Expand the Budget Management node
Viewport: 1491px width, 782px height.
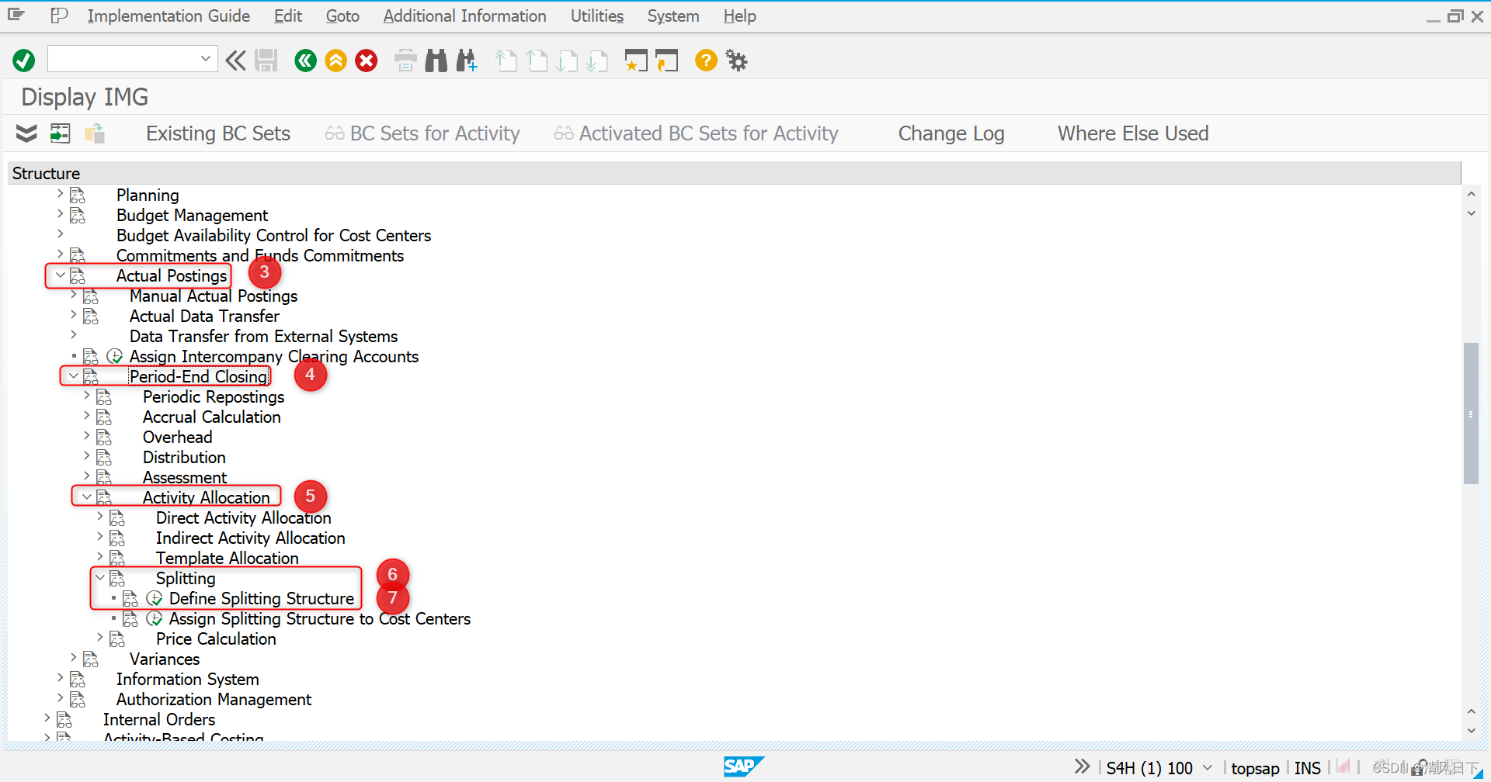tap(60, 213)
